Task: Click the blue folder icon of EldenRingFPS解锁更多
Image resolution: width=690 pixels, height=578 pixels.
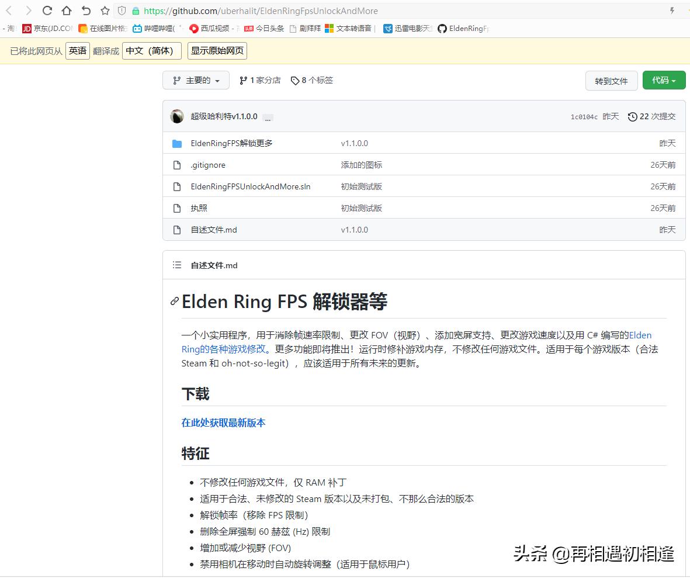Action: [x=177, y=143]
